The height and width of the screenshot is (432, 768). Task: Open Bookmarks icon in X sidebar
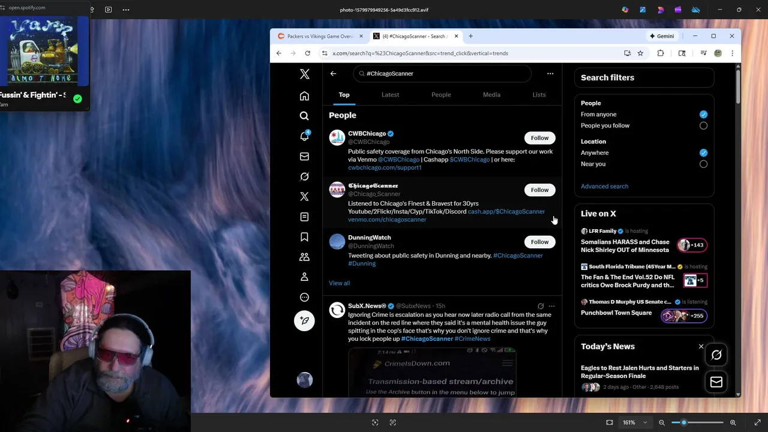point(304,237)
